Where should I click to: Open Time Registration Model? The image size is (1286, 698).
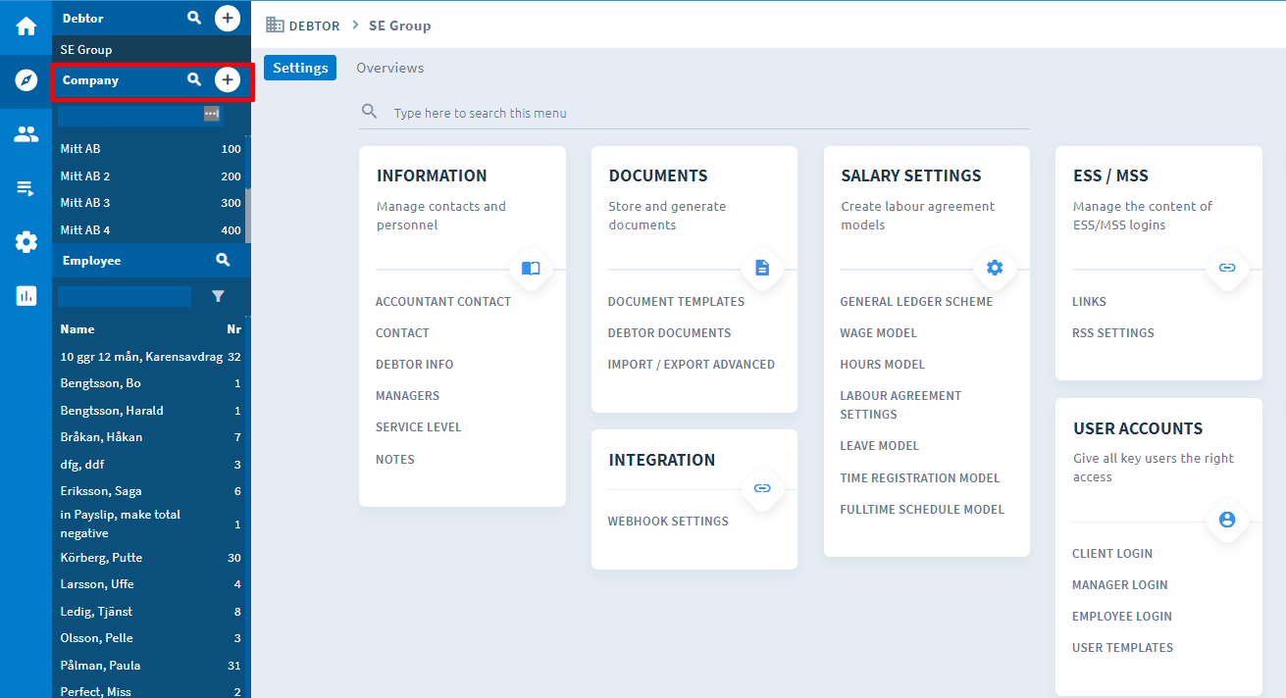[x=919, y=478]
